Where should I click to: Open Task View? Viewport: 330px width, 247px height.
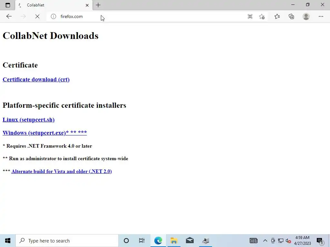click(142, 241)
